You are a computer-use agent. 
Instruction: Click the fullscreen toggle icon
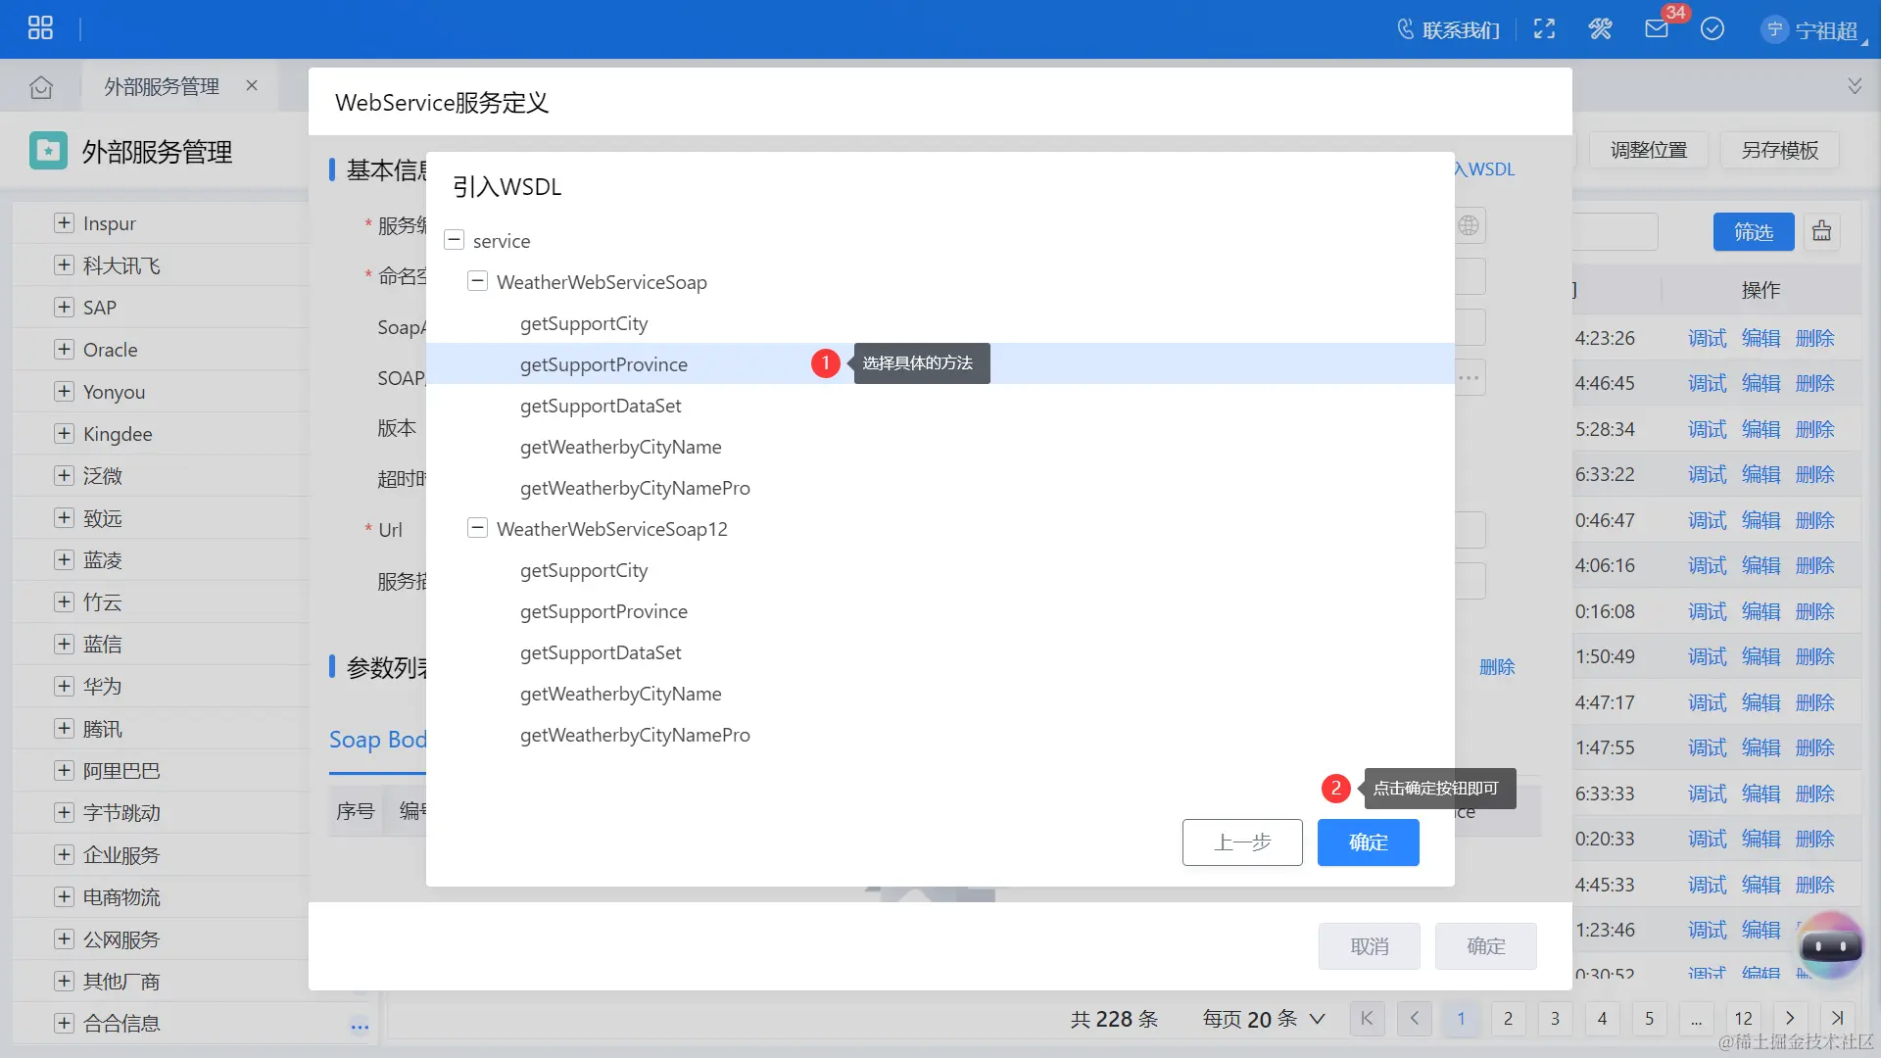(x=1545, y=29)
